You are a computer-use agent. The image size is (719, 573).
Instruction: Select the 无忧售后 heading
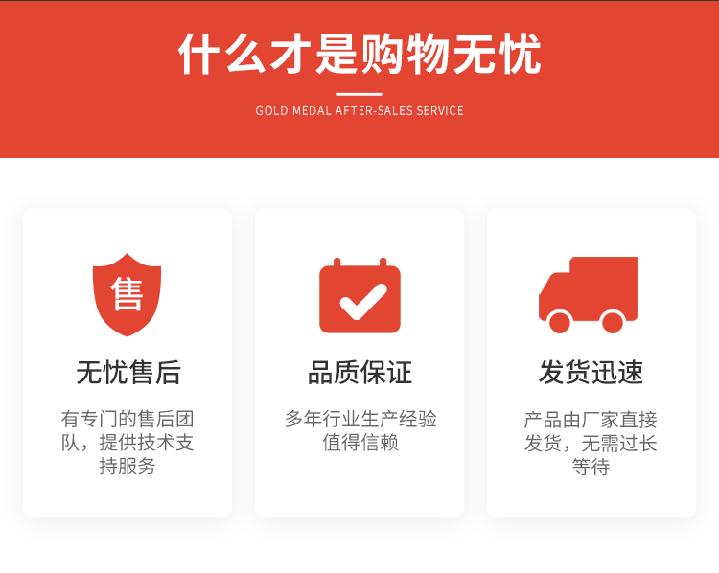[128, 372]
